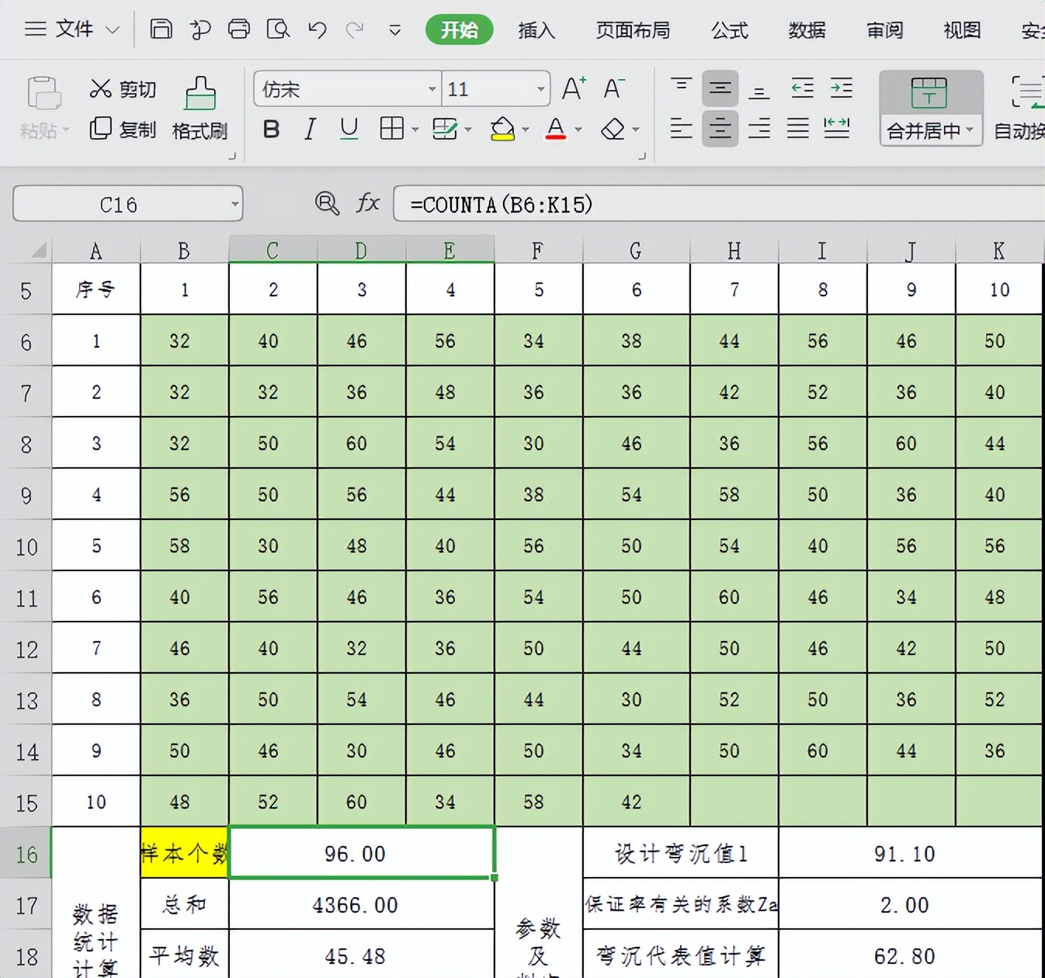Toggle underline formatting
1045x978 pixels.
348,129
